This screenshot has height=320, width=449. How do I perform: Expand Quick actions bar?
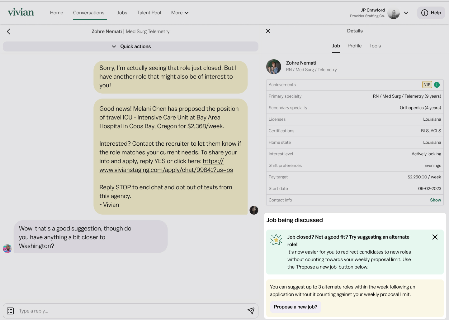[x=131, y=46]
